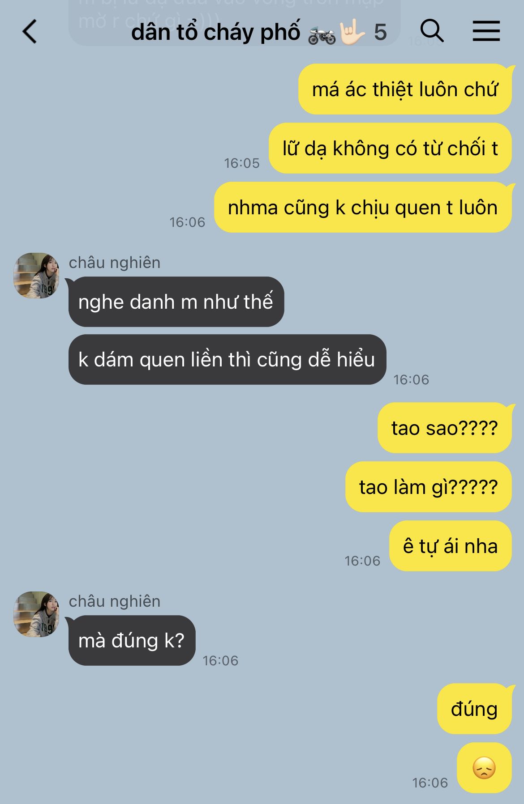Open the chat search magnifier icon
Image resolution: width=524 pixels, height=804 pixels.
[432, 31]
